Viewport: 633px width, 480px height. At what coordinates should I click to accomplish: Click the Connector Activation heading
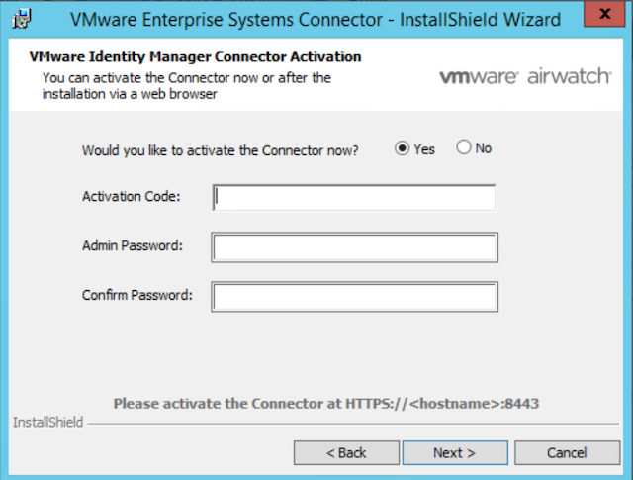(x=195, y=57)
